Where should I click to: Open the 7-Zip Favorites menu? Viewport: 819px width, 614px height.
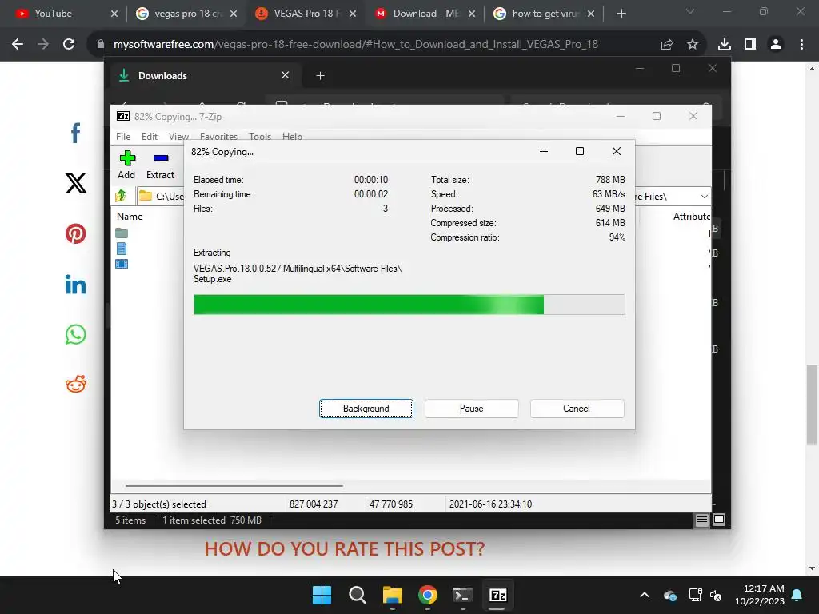[218, 136]
